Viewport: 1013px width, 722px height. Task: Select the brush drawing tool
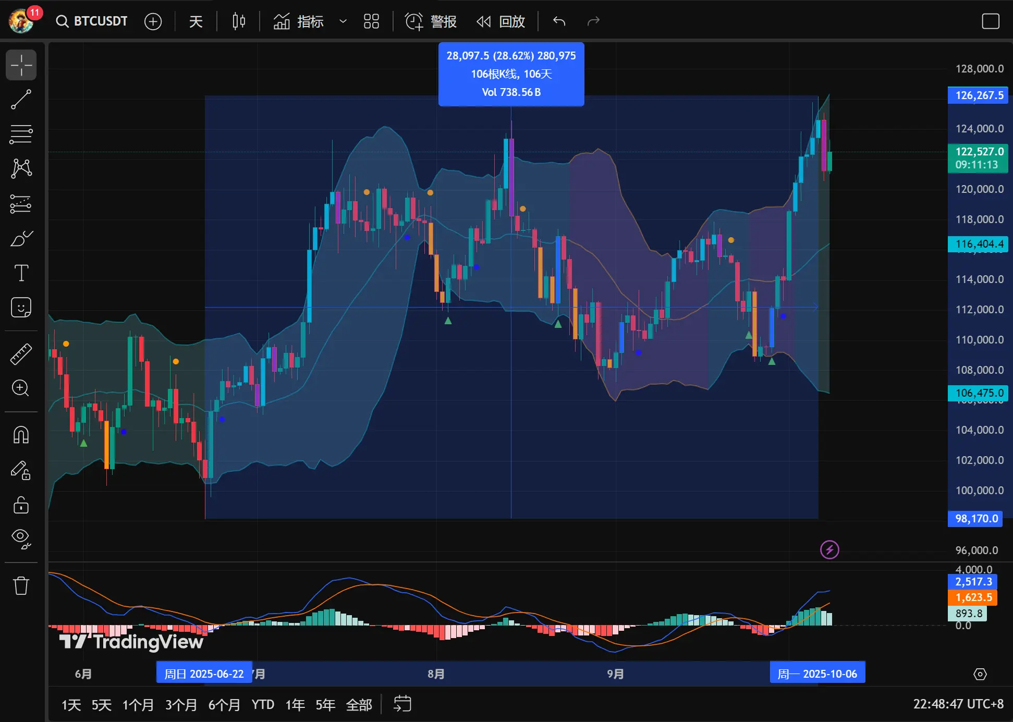click(x=21, y=239)
